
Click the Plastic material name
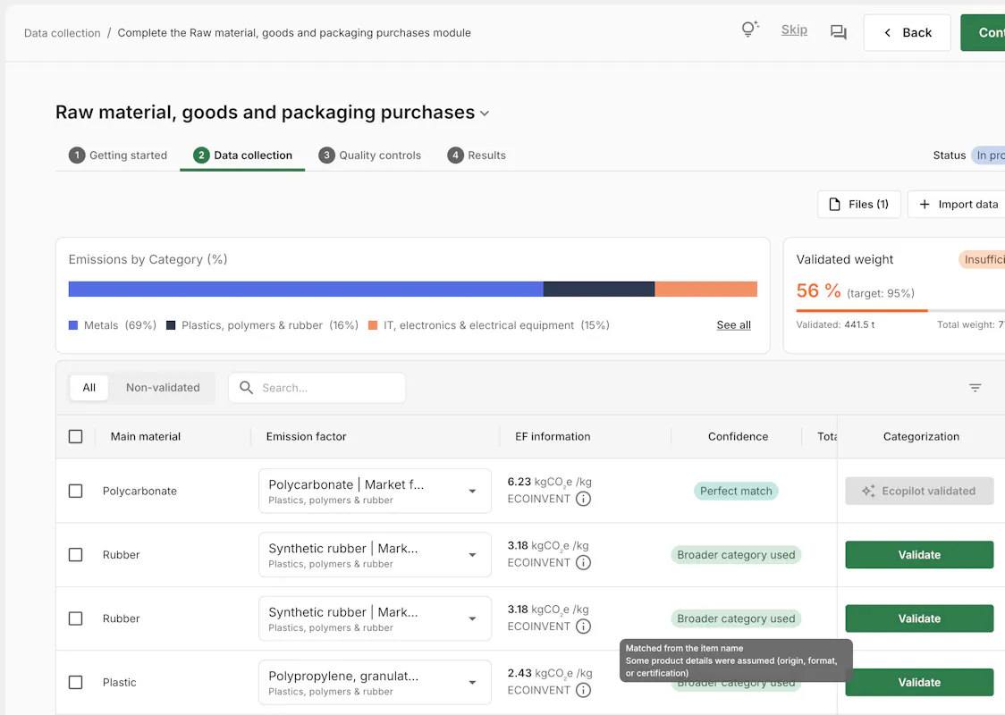tap(119, 682)
